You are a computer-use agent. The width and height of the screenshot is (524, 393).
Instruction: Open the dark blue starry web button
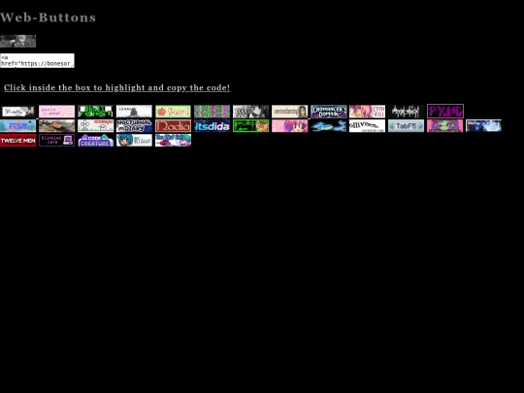pos(483,126)
